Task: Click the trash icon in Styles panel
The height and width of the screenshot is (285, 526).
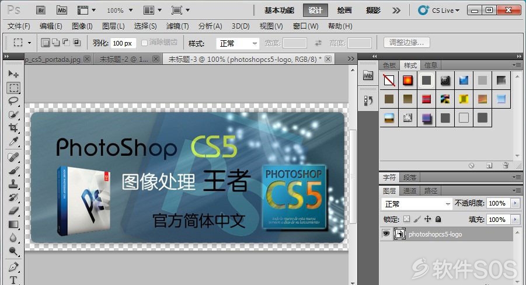Action: 506,165
